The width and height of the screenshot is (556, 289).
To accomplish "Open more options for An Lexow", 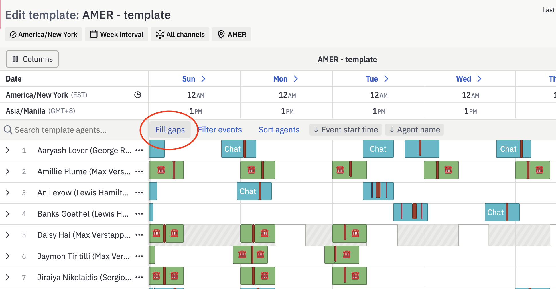I will (139, 193).
